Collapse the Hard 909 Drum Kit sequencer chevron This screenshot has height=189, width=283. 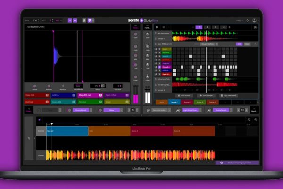click(255, 44)
